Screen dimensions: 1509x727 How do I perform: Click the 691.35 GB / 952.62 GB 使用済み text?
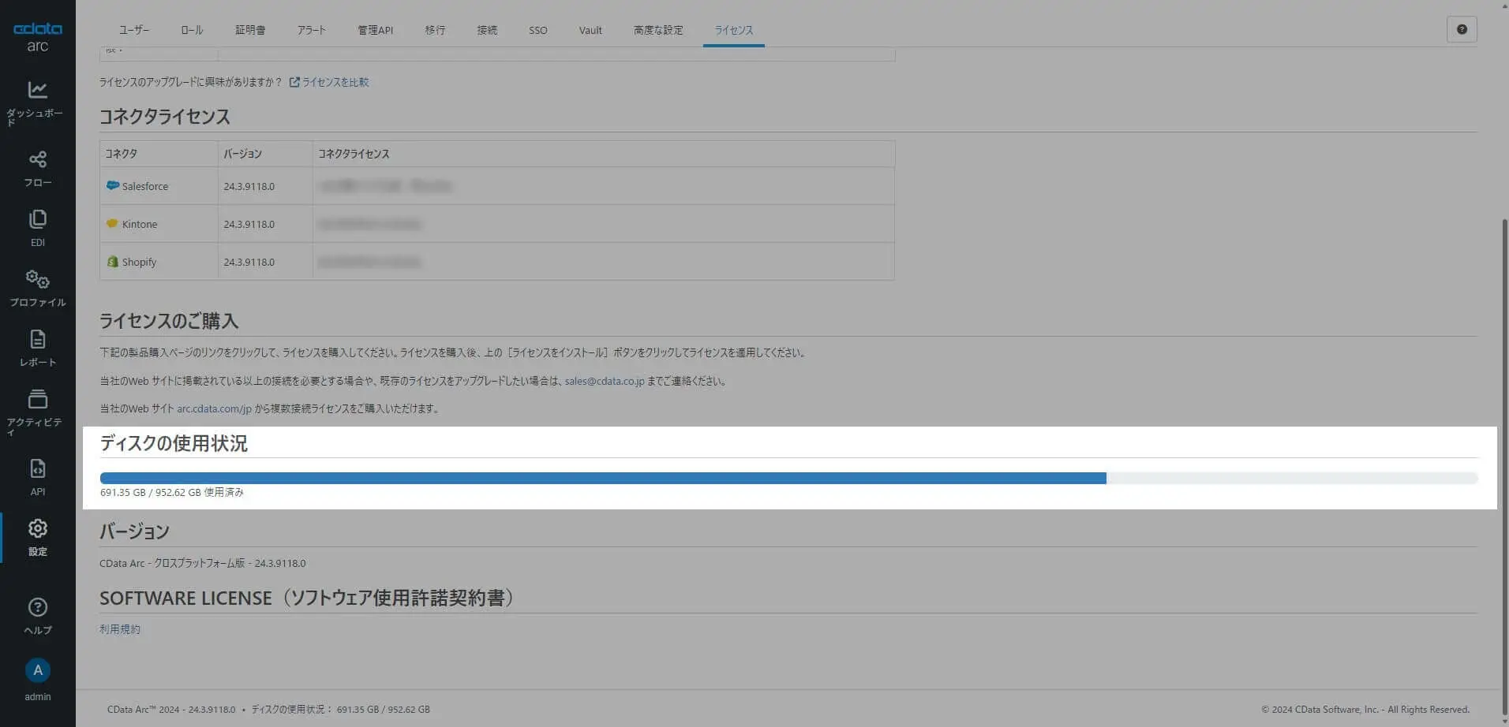coord(172,492)
